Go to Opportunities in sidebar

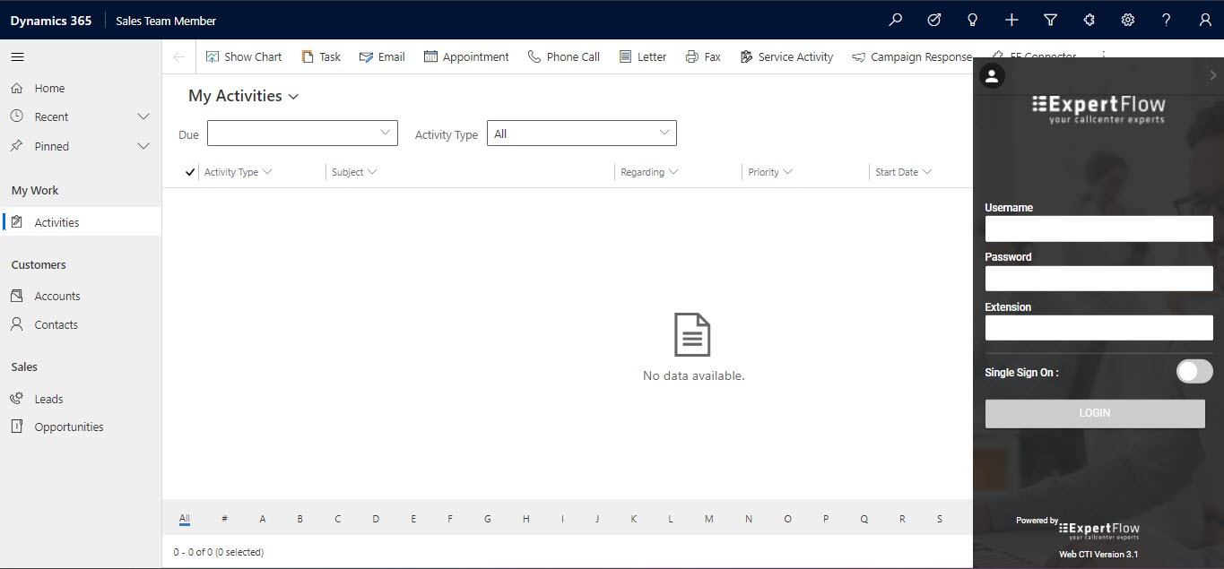point(69,427)
